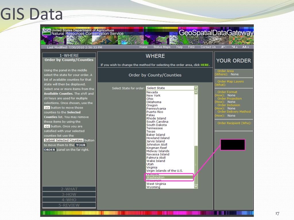Expand the Select State dropdown arrow
Screen dimensions: 294x220
(196, 88)
